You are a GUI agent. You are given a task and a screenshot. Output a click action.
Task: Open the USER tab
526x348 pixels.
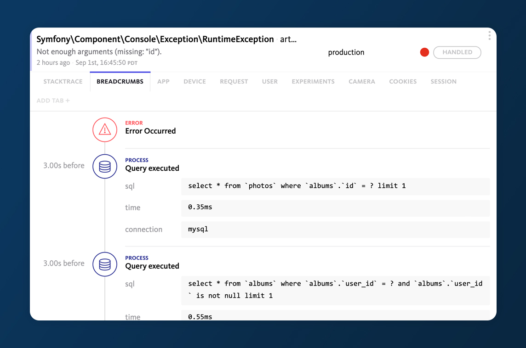pos(270,81)
